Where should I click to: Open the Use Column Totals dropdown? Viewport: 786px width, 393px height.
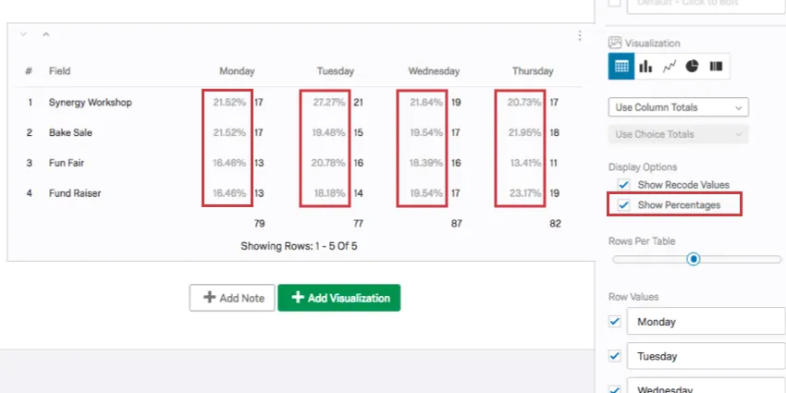click(x=678, y=107)
